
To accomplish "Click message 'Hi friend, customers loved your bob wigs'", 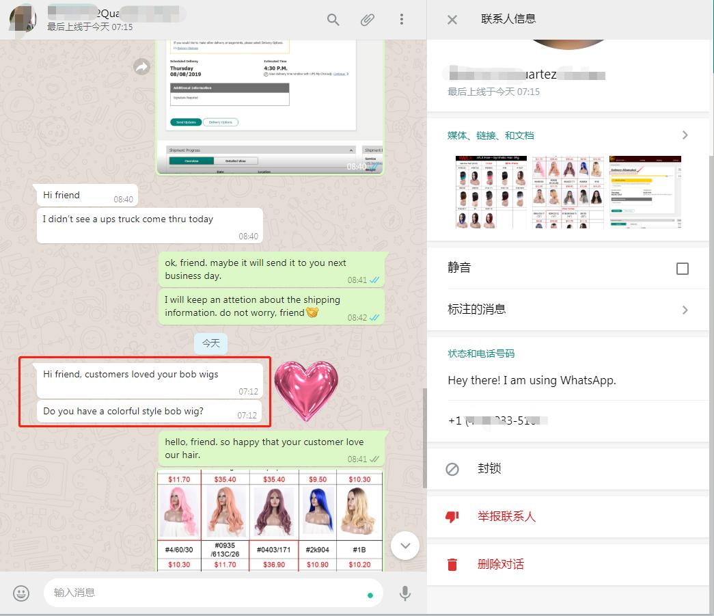I will point(150,380).
